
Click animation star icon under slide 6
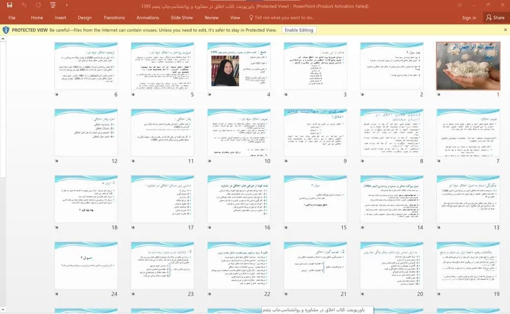point(57,94)
